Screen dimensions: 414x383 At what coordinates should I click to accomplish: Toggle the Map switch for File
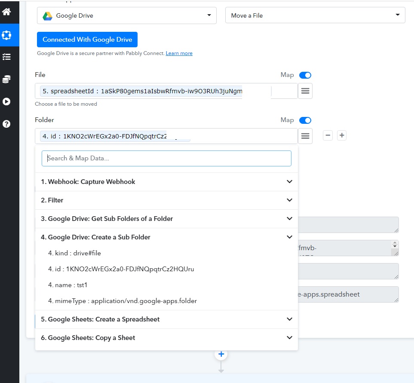pyautogui.click(x=305, y=75)
